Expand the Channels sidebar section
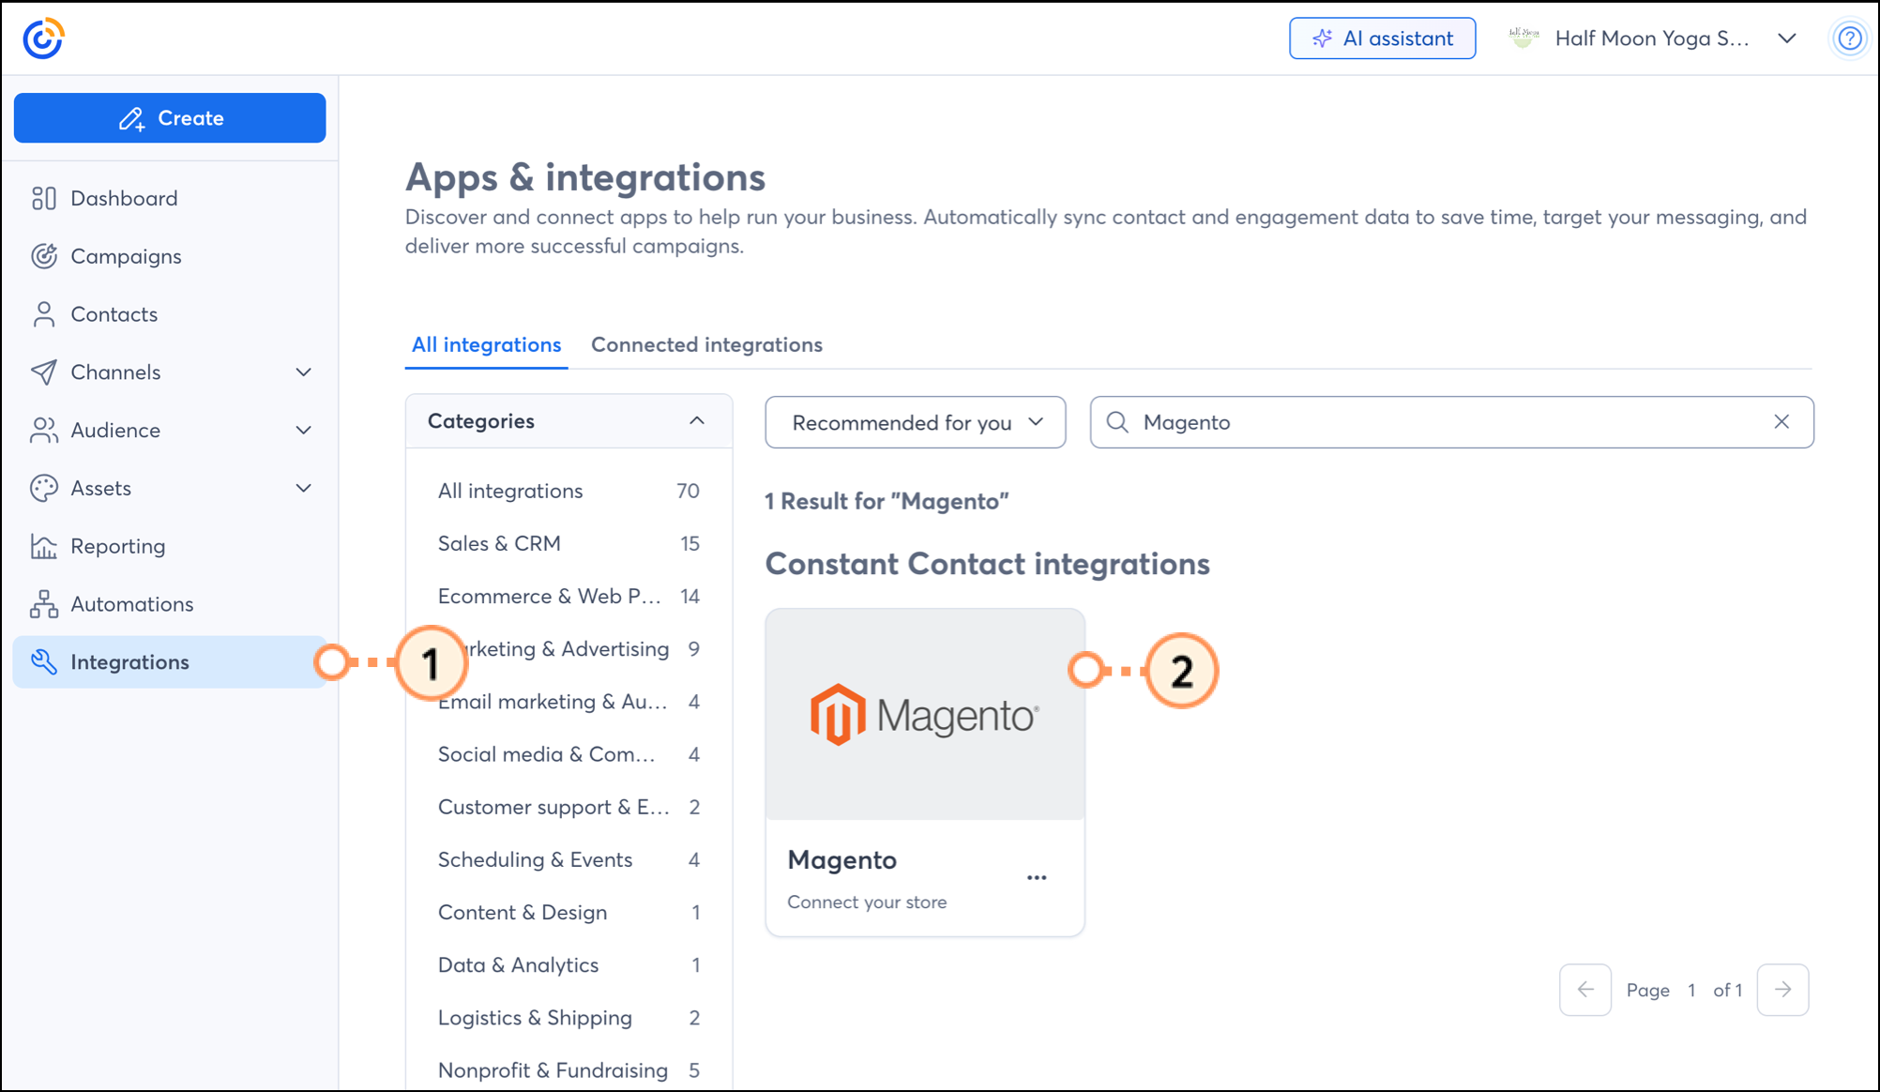Image resolution: width=1880 pixels, height=1092 pixels. pyautogui.click(x=303, y=372)
